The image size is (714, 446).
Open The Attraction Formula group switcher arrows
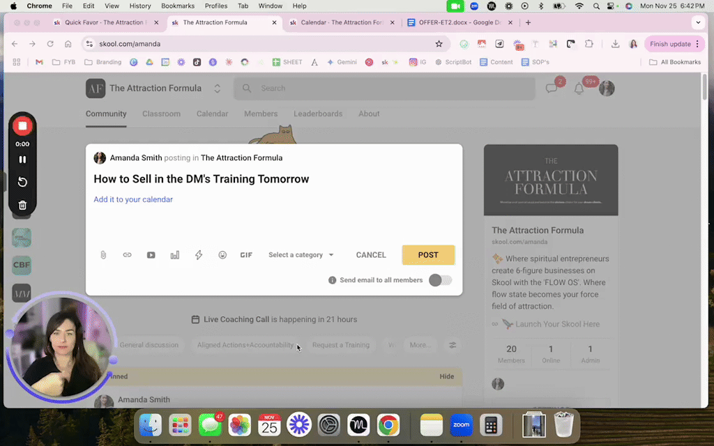(x=218, y=89)
